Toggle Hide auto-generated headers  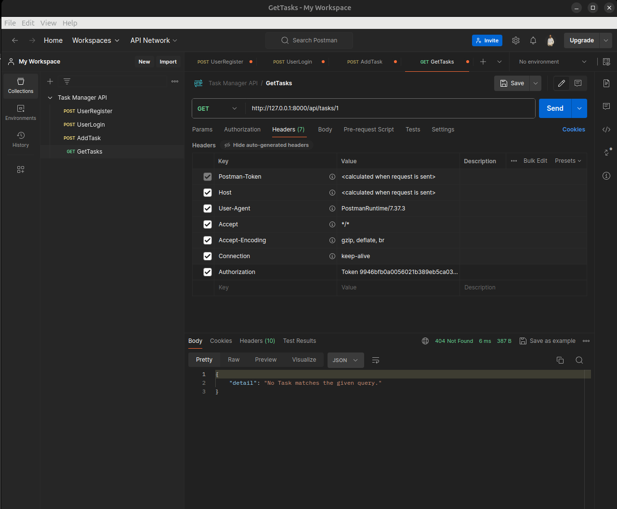(x=266, y=145)
